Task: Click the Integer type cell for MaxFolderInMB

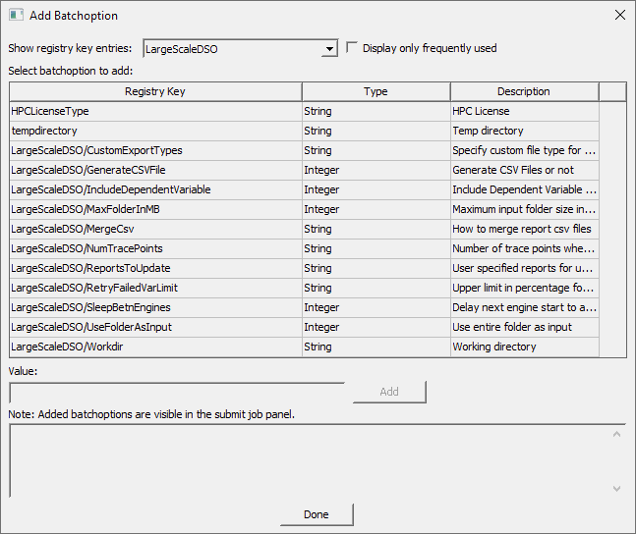Action: click(x=376, y=209)
